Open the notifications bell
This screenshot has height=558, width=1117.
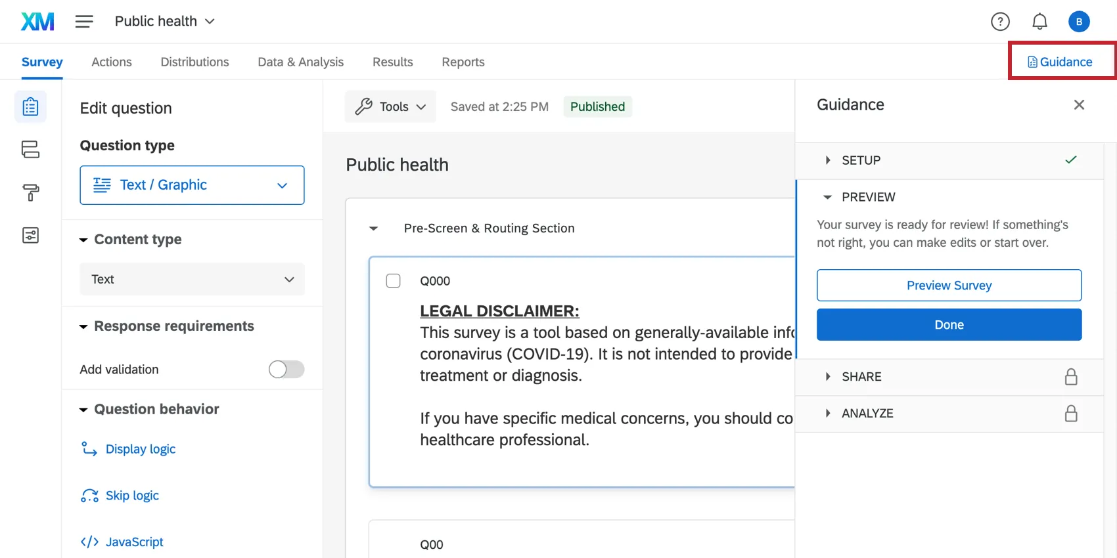tap(1039, 22)
